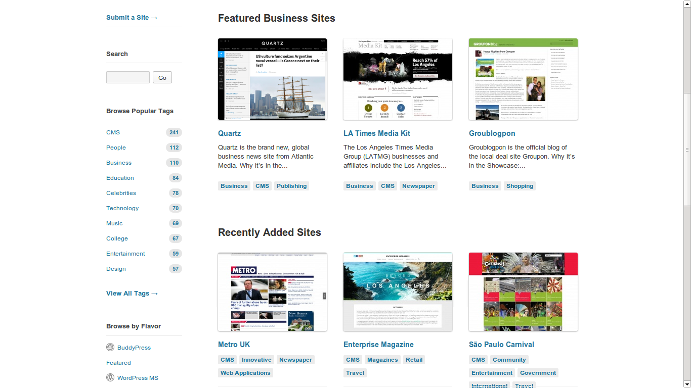The width and height of the screenshot is (691, 388).
Task: Open the Metro UK site thumbnail
Action: [273, 292]
